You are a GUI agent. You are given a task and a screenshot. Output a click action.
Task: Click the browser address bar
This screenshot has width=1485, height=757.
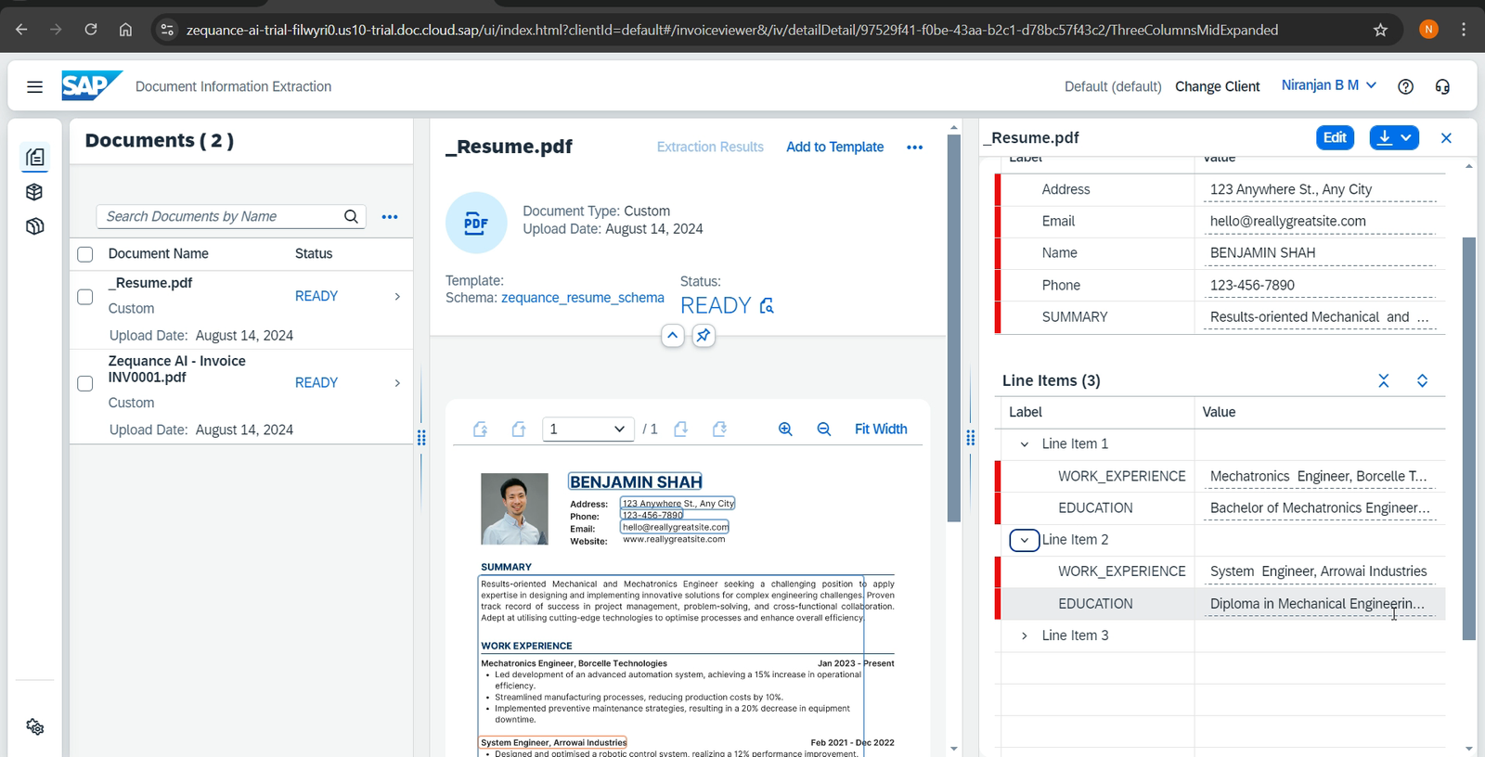point(731,30)
